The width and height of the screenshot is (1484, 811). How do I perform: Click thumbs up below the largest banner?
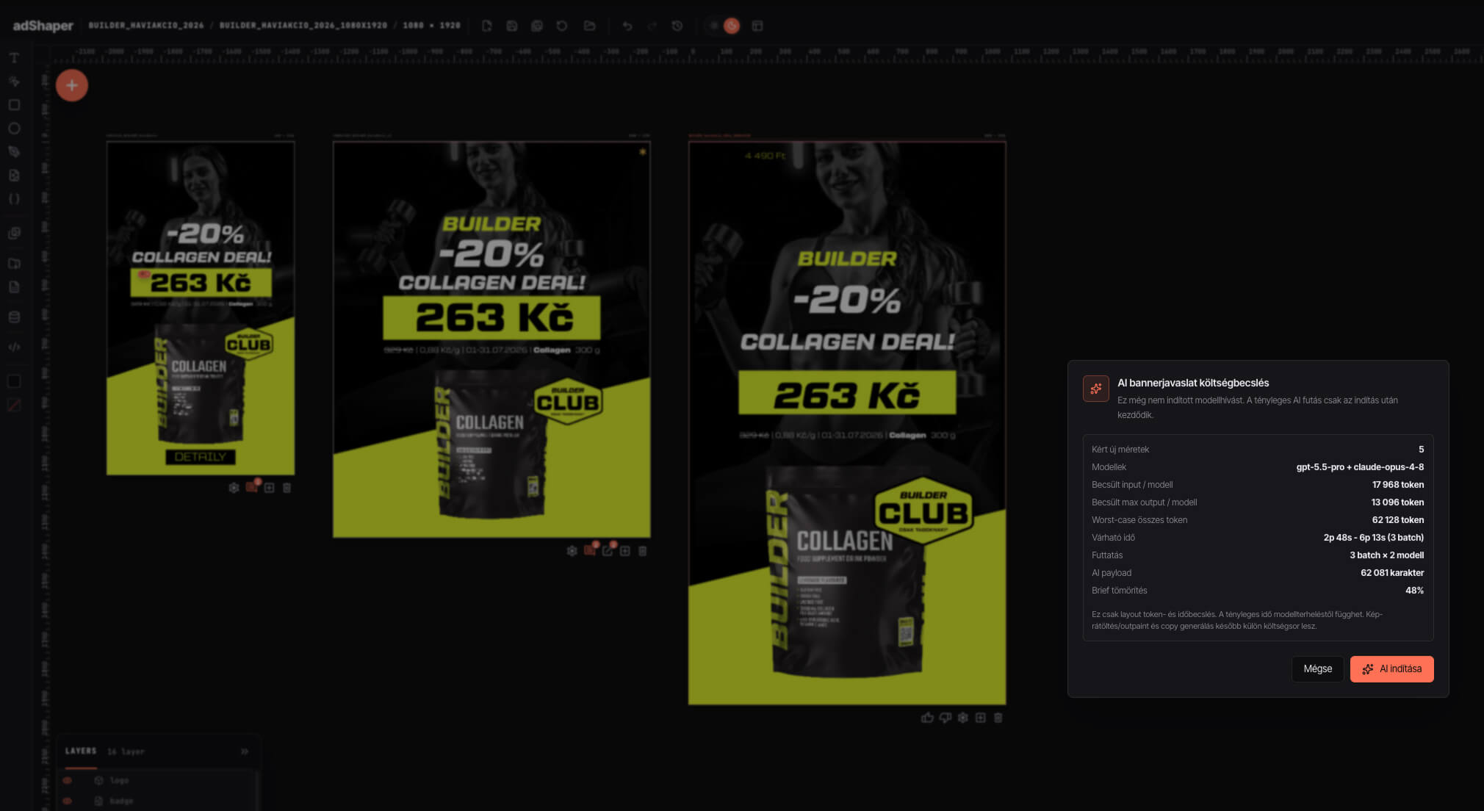point(927,718)
